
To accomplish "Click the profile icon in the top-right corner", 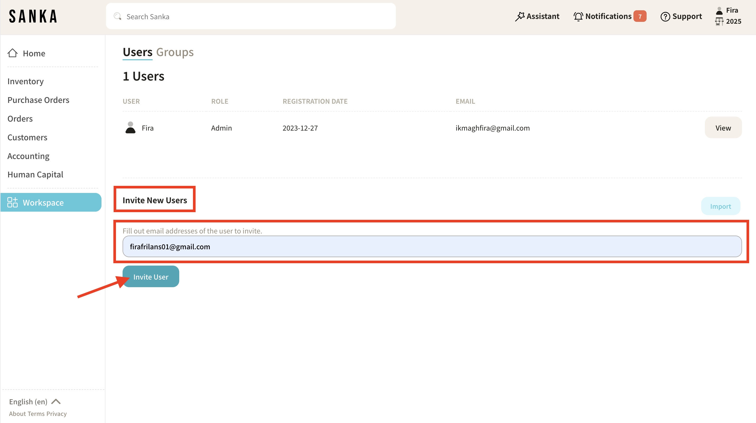I will pos(719,11).
